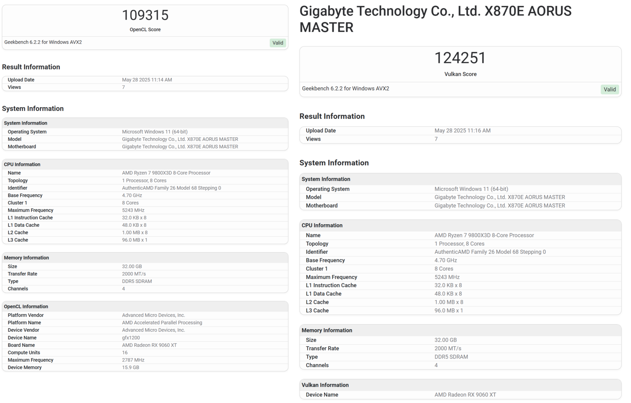Click the gfx1200 Device Name entry
Viewport: 631px width, 403px height.
point(131,337)
